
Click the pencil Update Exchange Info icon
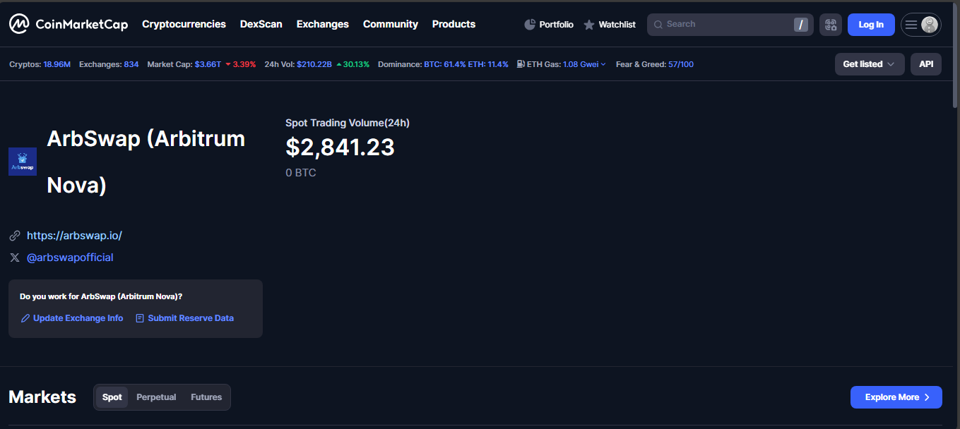point(25,318)
